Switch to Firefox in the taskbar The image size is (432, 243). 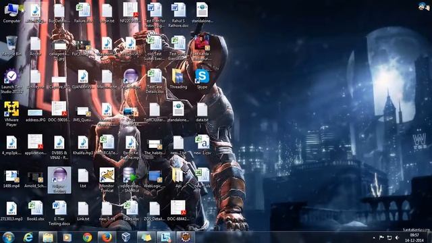(107, 237)
